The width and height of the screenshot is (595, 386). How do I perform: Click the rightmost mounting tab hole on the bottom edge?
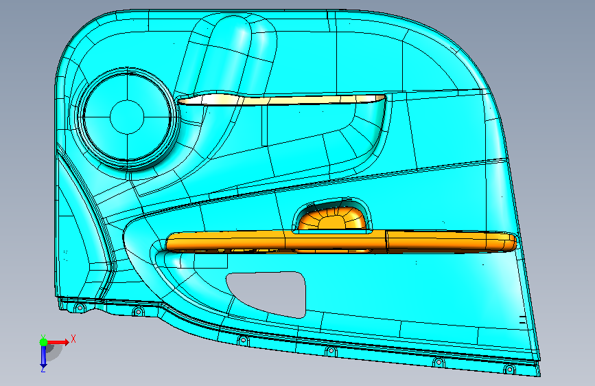tap(509, 370)
